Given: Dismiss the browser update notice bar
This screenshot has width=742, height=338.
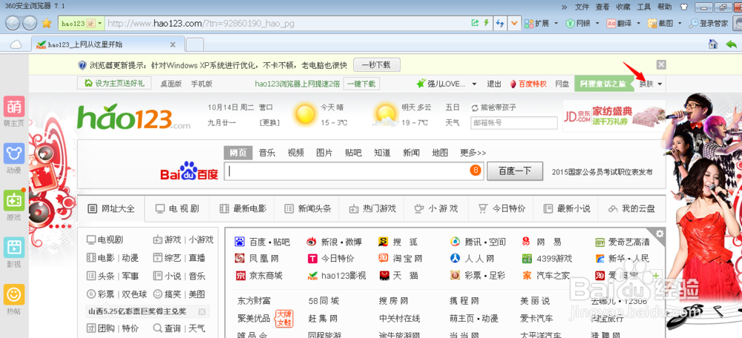Looking at the screenshot, I should [x=661, y=64].
